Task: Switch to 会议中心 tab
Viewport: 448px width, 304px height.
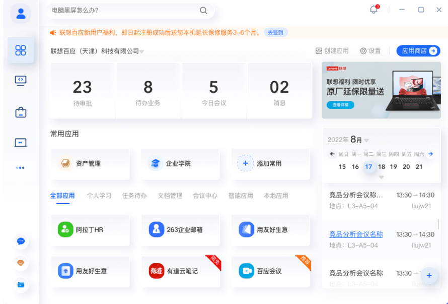Action: coord(205,196)
